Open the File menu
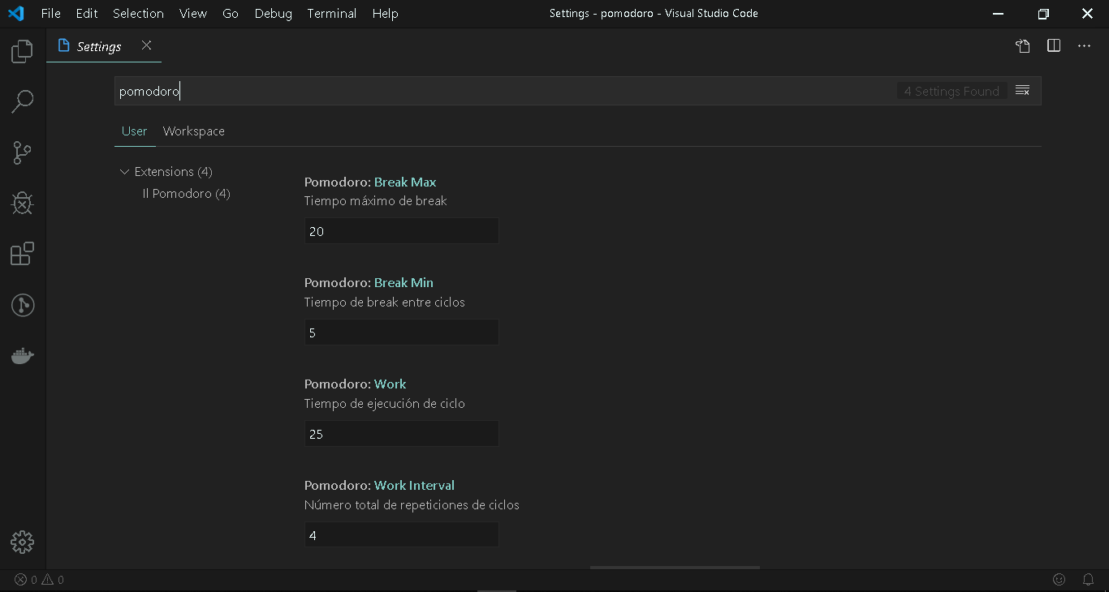 click(x=50, y=13)
